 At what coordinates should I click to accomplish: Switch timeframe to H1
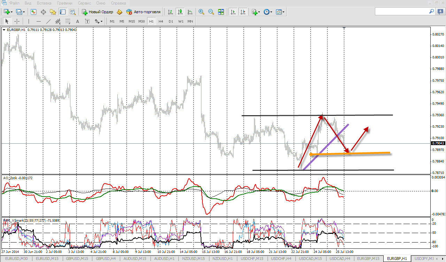click(x=151, y=21)
